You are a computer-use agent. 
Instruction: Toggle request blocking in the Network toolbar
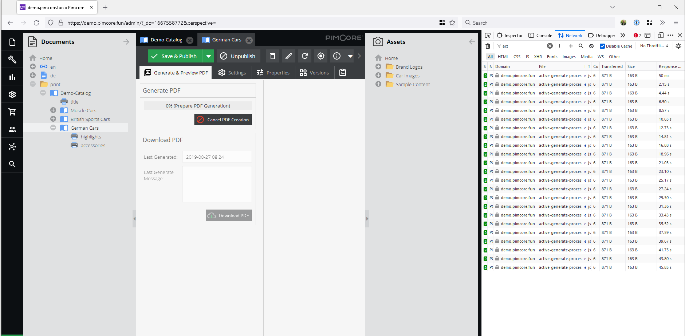591,46
